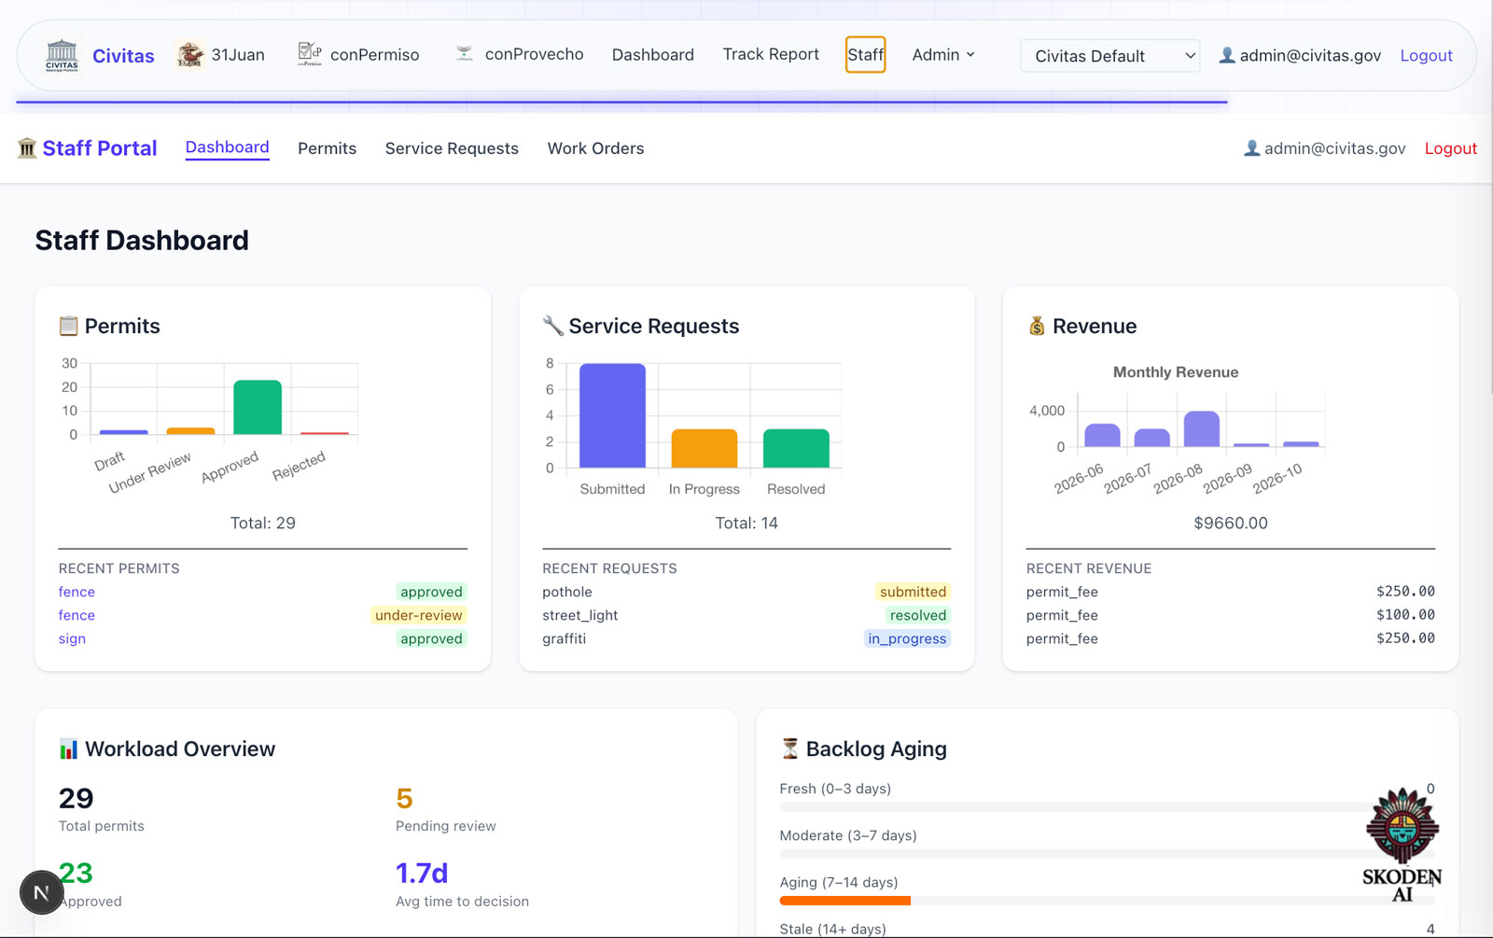Screen dimensions: 1493x938
Task: Click the 2026-08 bar in Monthly Revenue chart
Action: 1202,429
